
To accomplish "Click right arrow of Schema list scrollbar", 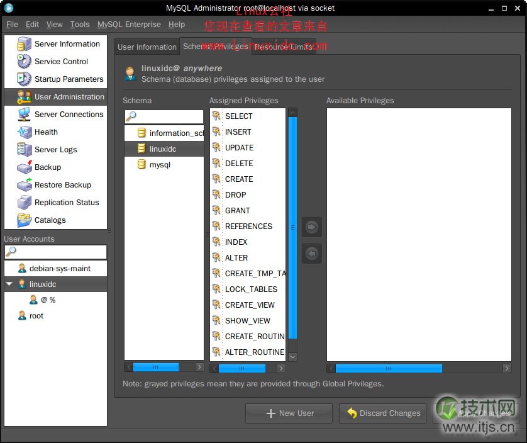I will tap(199, 367).
